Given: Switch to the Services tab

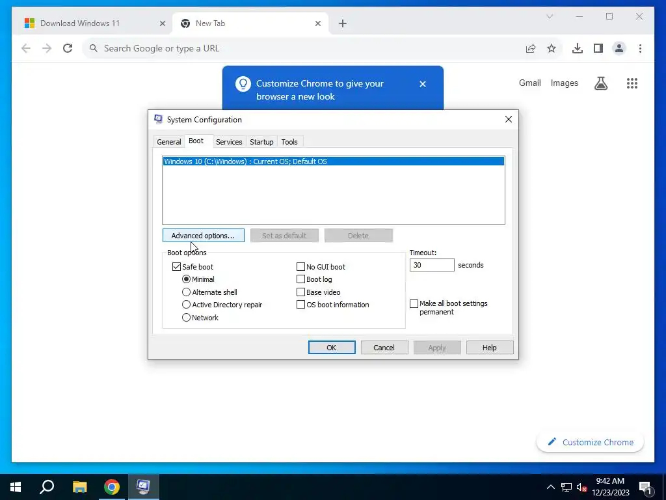Looking at the screenshot, I should coord(229,142).
